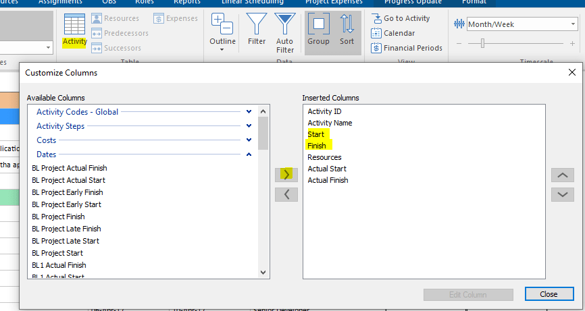Switch to the Project Expenses tab
The image size is (585, 311).
pos(334,2)
